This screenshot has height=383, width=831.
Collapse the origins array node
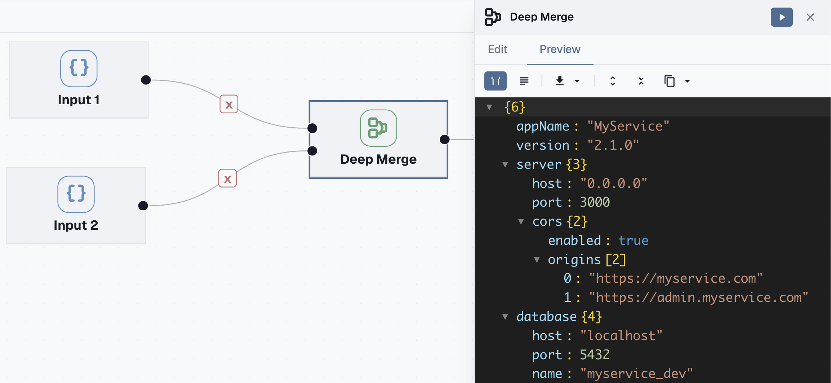click(x=537, y=260)
